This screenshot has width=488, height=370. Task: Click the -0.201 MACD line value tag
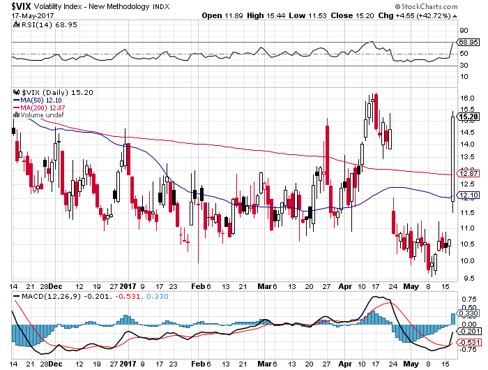(x=468, y=332)
